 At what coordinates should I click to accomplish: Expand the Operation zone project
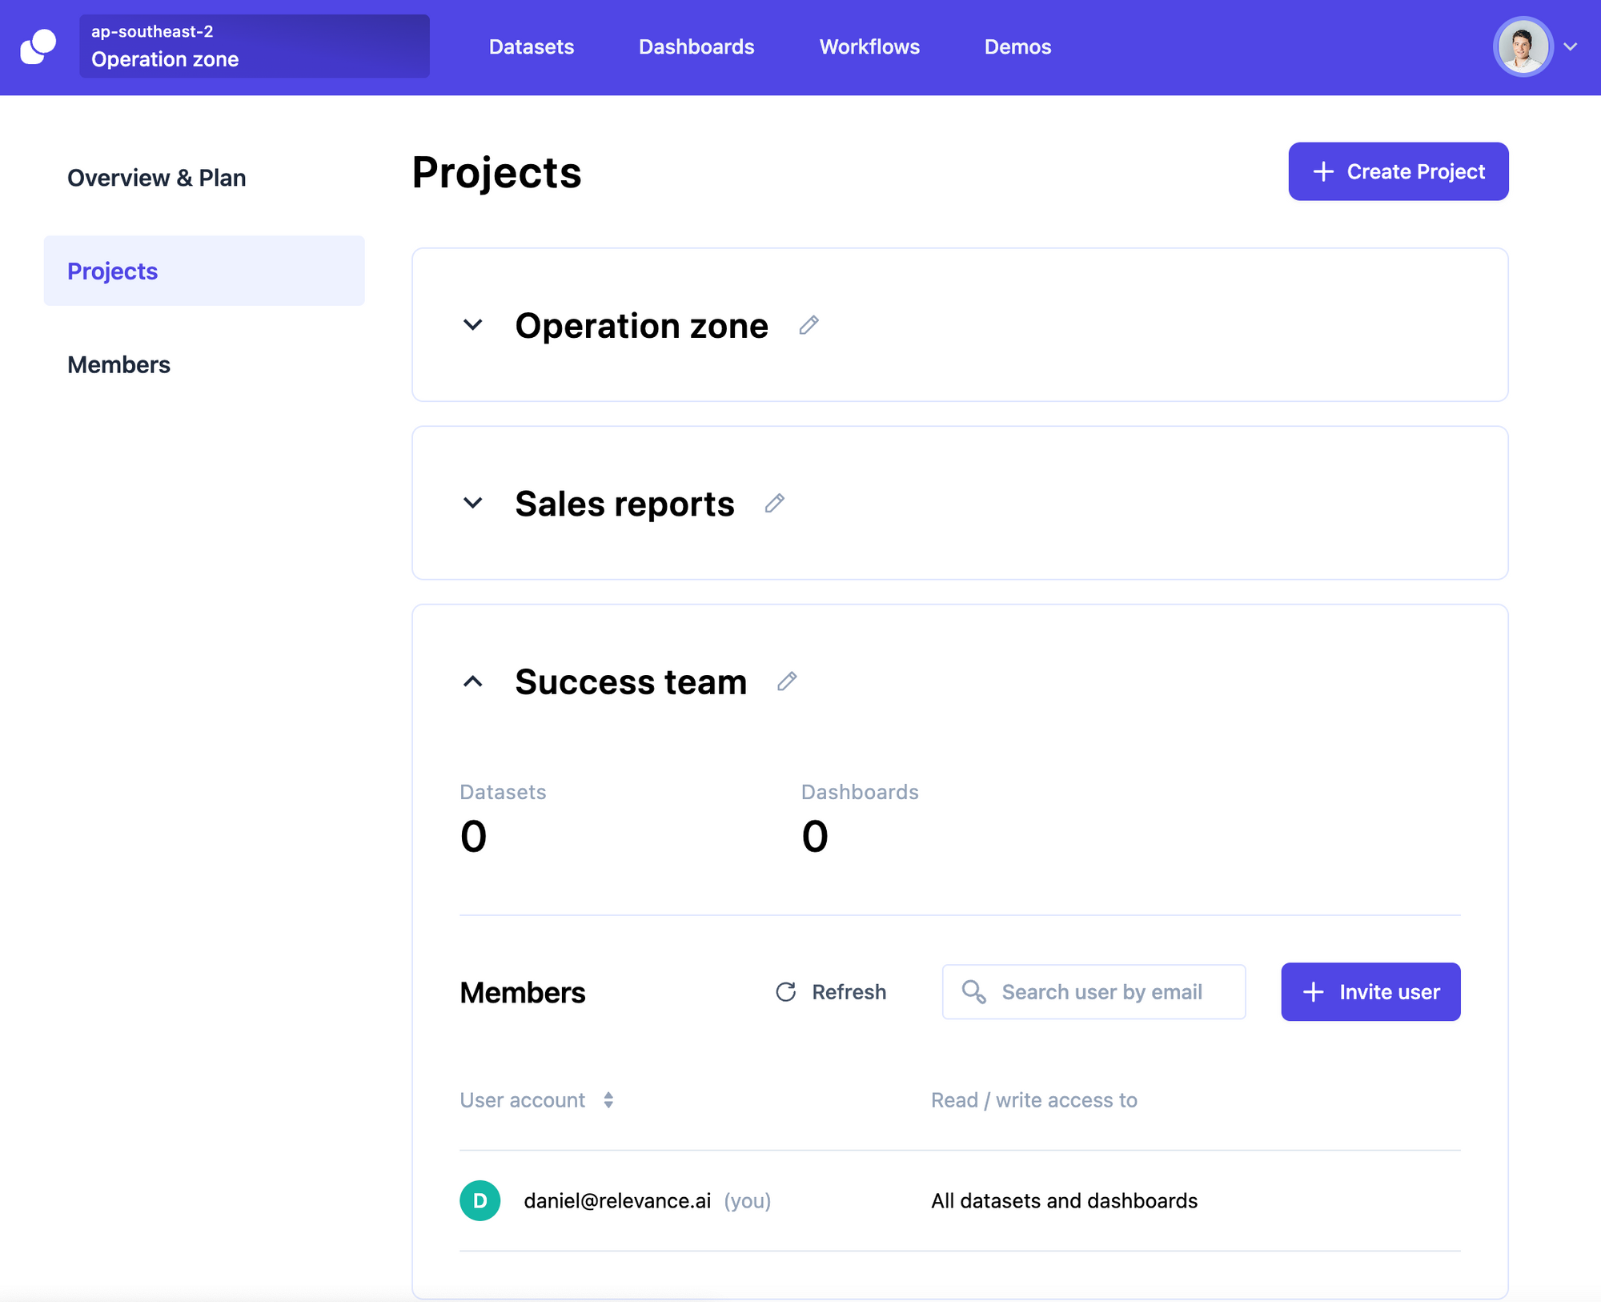(x=473, y=325)
